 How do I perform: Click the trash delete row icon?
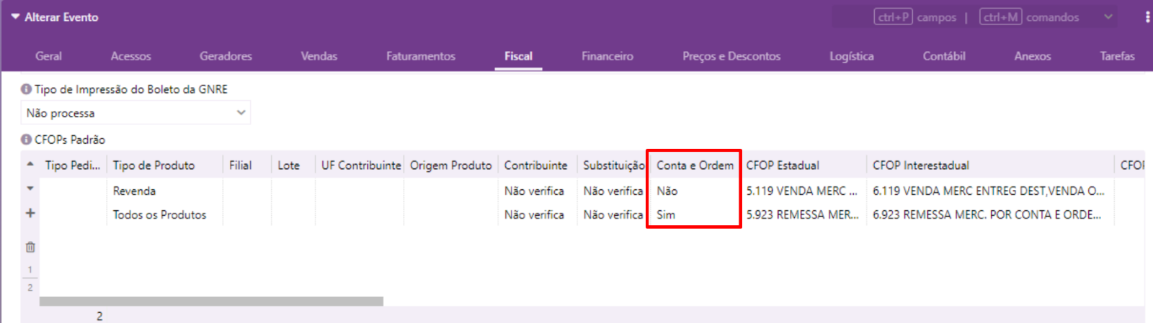(x=30, y=247)
